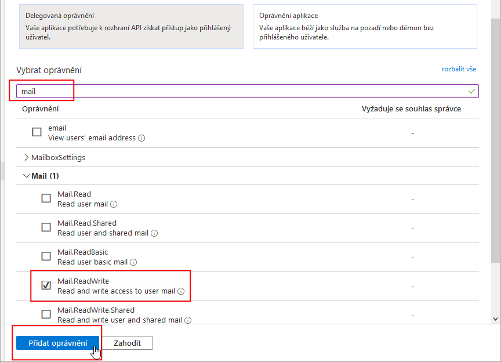The height and width of the screenshot is (362, 501).
Task: Click info icon for Read and write user and shared mail
Action: click(188, 320)
